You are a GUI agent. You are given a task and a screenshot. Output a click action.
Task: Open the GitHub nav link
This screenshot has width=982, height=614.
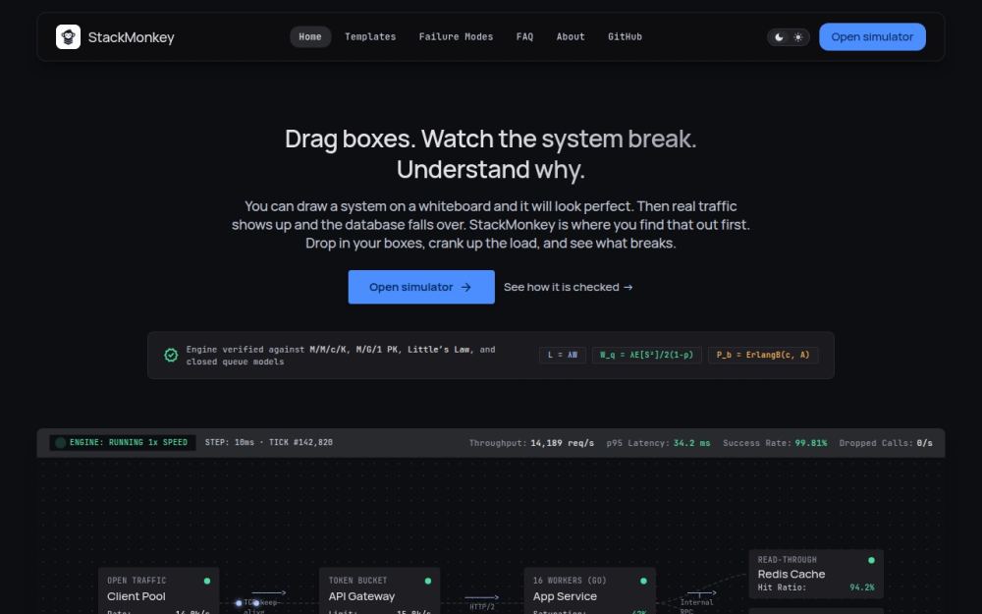(x=625, y=37)
